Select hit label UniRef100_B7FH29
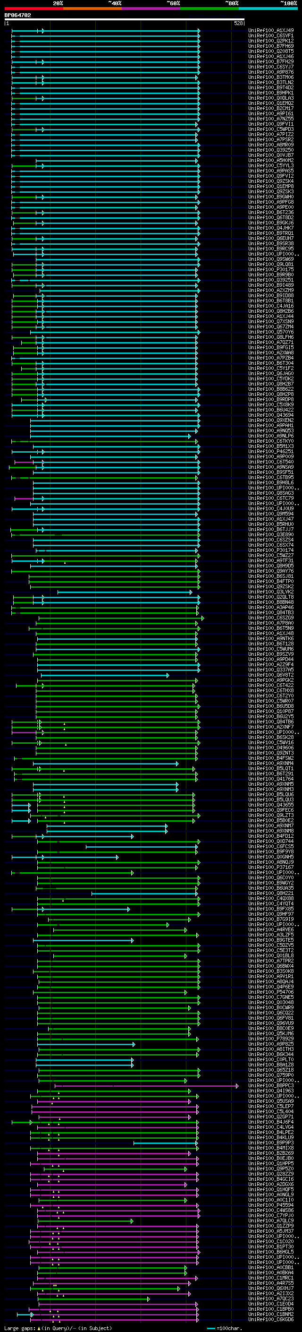This screenshot has width=302, height=1332. pos(271,61)
